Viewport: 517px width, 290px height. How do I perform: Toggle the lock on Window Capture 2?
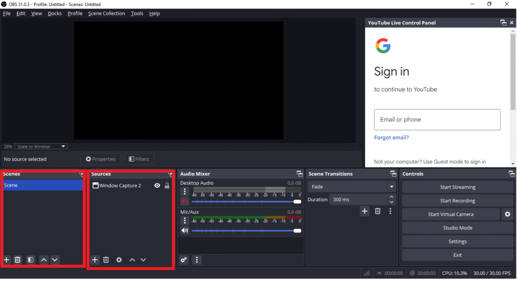(167, 186)
